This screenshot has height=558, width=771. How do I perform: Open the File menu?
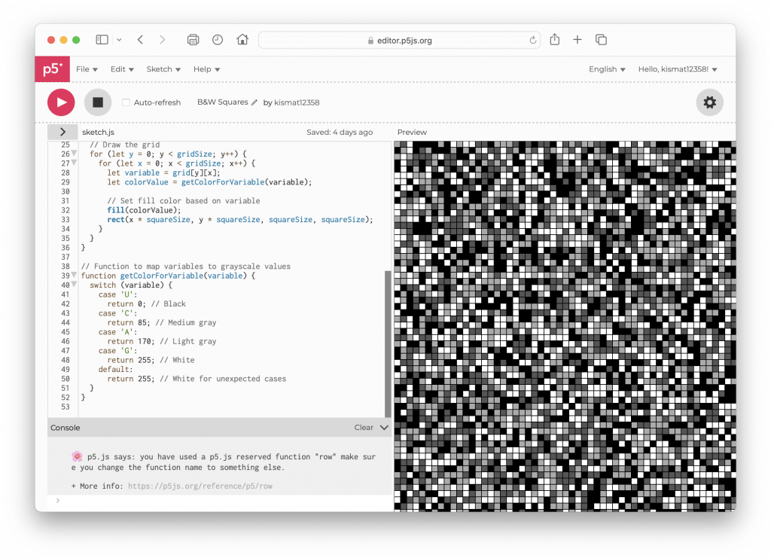87,69
